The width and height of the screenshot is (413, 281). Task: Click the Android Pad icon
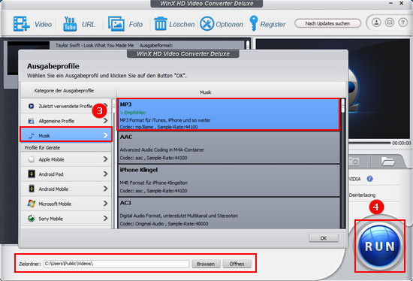tap(32, 174)
